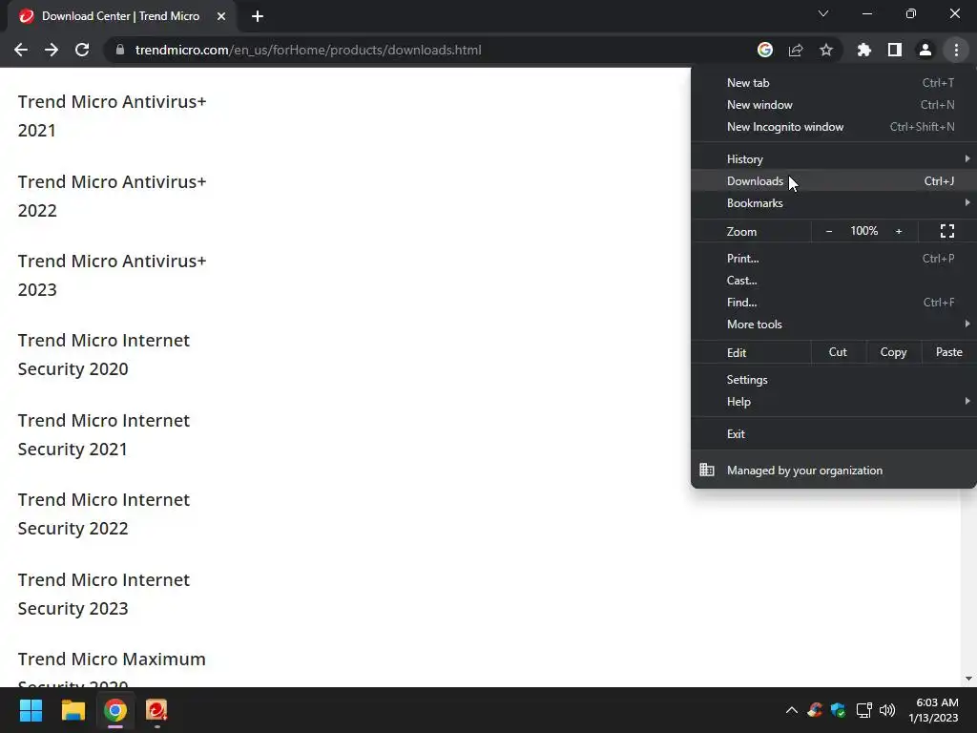Choose New tab from the menu
977x733 pixels.
pyautogui.click(x=834, y=83)
